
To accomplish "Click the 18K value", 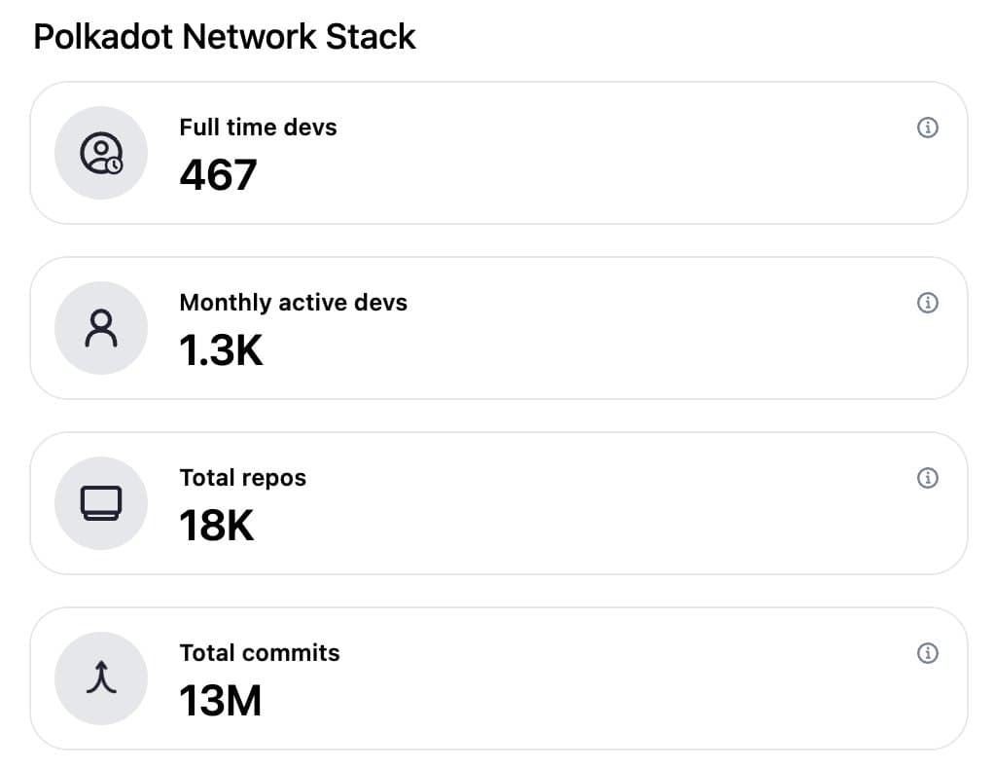I will point(216,526).
